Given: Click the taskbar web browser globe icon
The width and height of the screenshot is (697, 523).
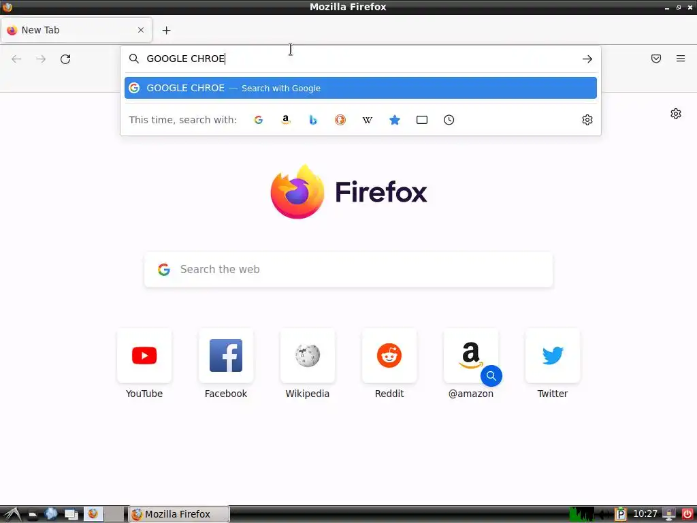Looking at the screenshot, I should pos(51,514).
